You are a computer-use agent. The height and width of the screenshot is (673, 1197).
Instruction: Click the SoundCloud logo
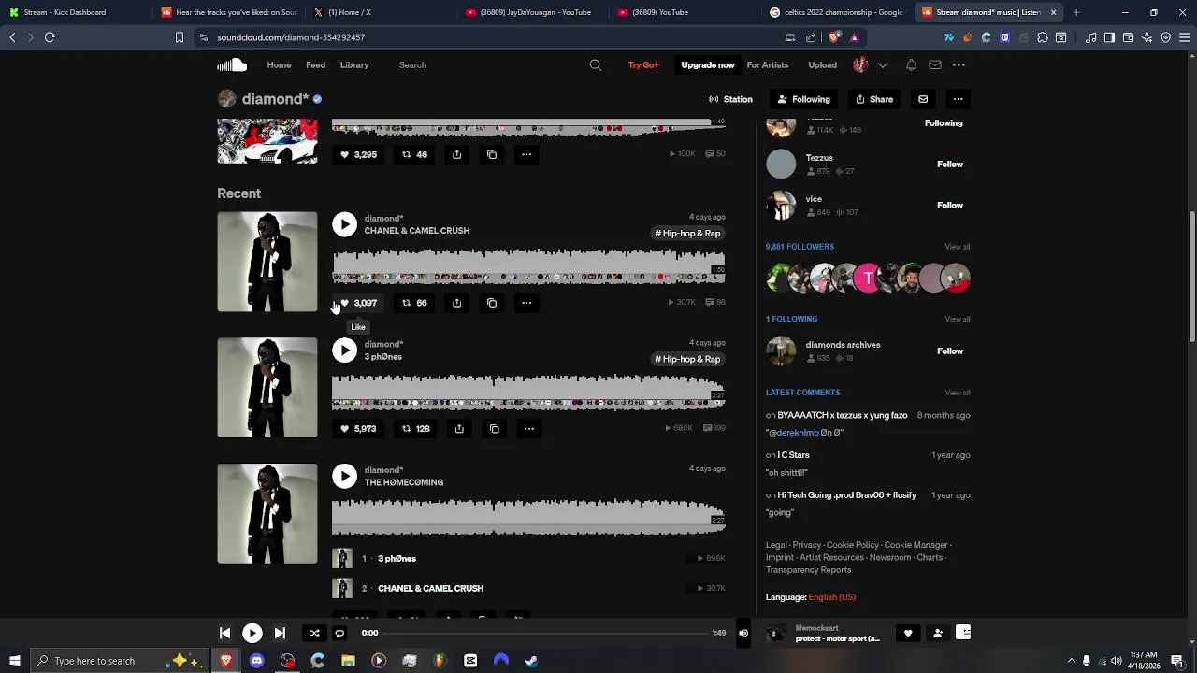[232, 65]
